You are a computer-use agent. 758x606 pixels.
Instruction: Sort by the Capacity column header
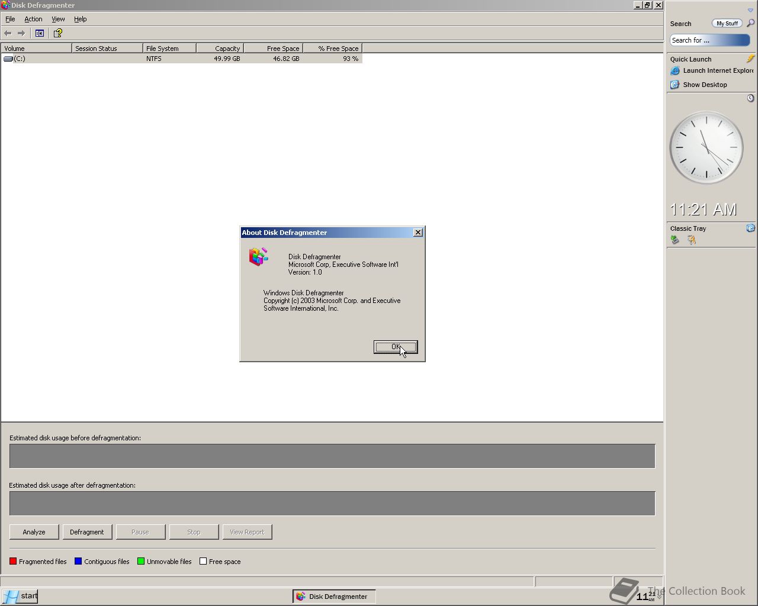click(220, 49)
